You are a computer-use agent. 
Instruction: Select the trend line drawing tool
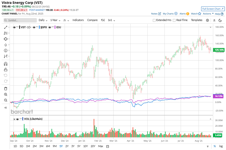pyautogui.click(x=6, y=27)
